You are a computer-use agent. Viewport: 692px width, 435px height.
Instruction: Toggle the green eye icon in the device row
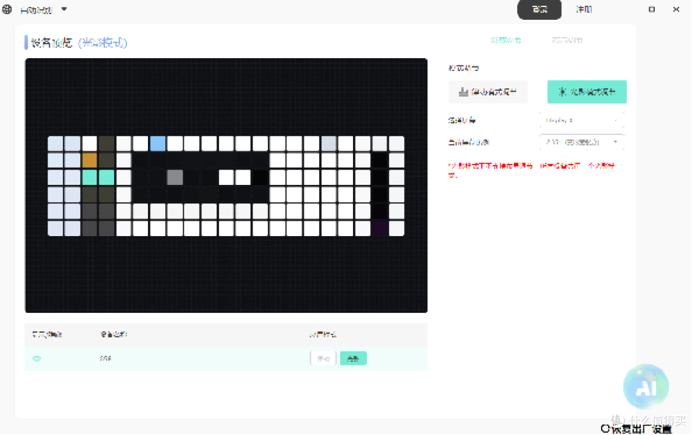pos(37,359)
